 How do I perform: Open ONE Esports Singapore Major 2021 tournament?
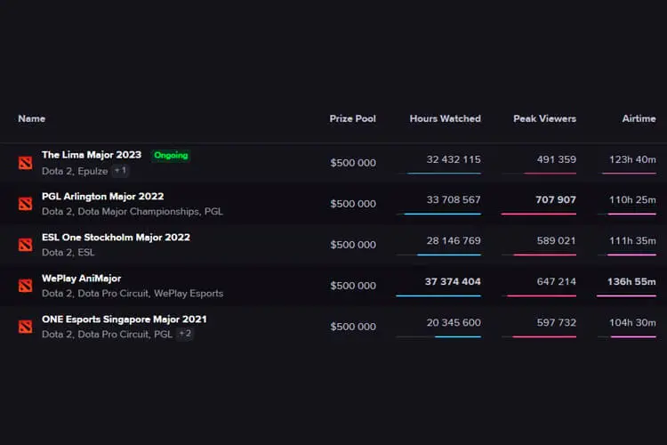tap(125, 320)
